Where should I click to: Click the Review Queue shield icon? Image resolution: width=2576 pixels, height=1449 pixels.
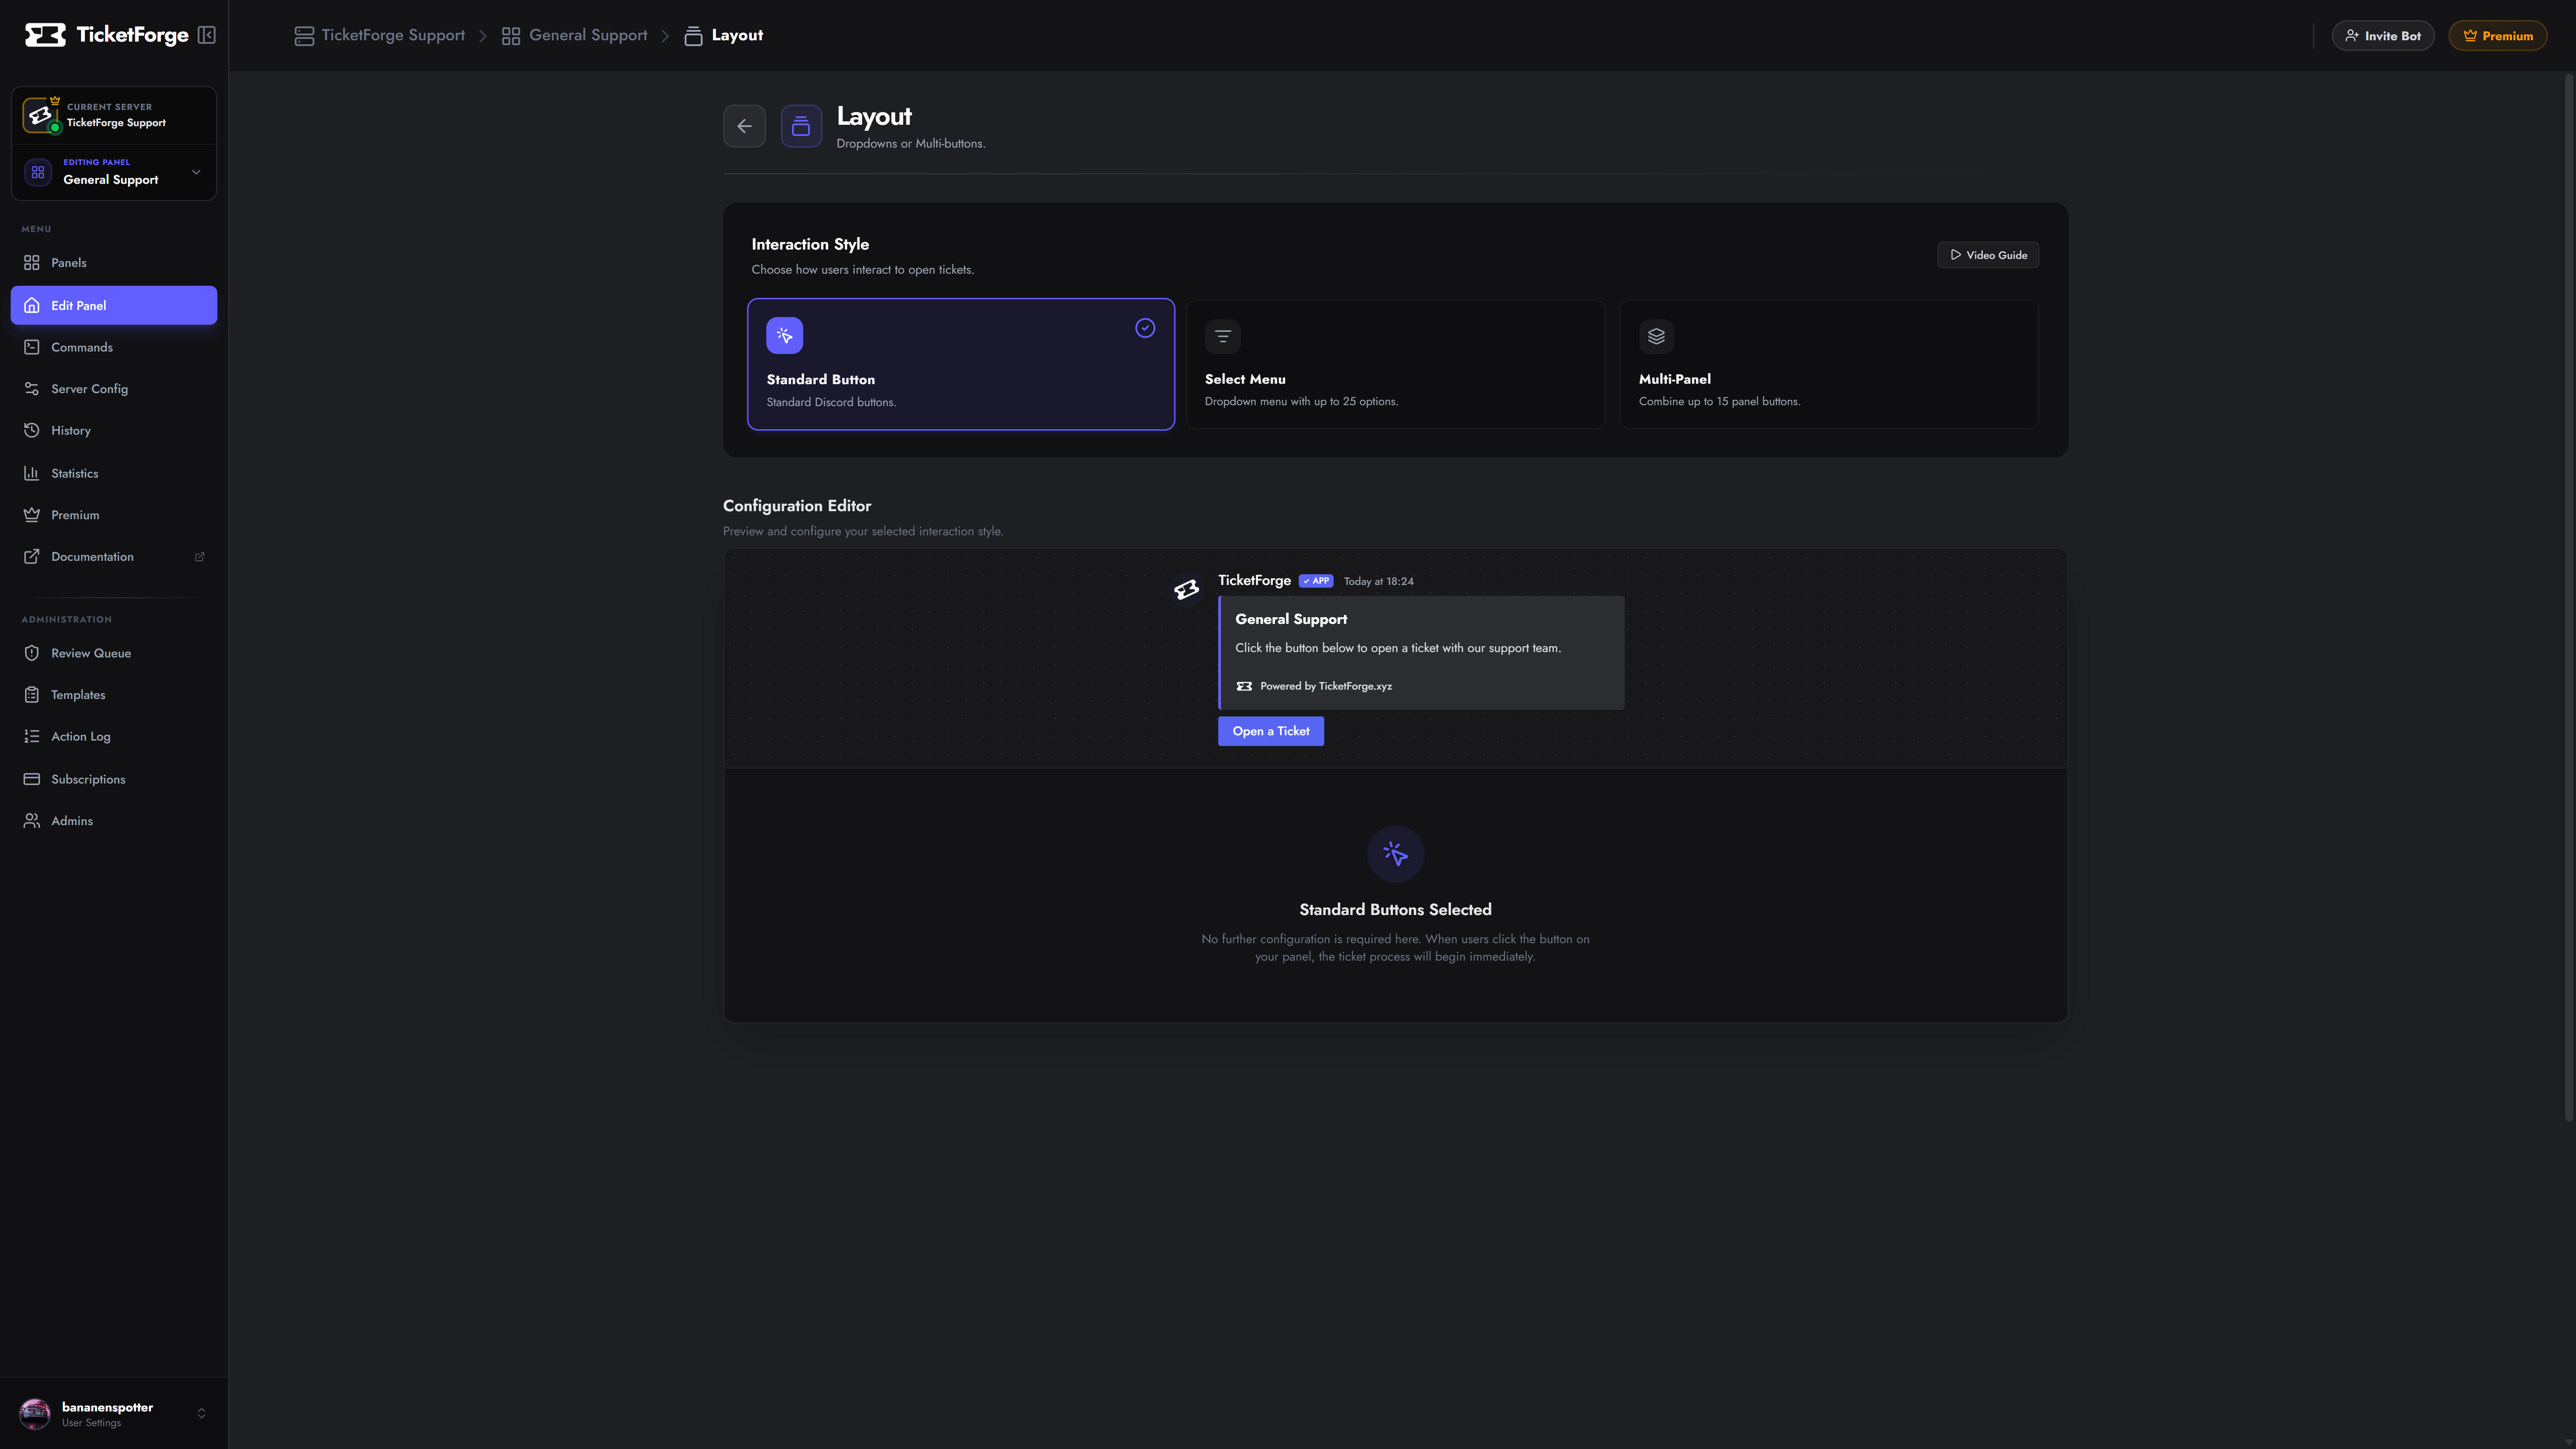coord(32,653)
